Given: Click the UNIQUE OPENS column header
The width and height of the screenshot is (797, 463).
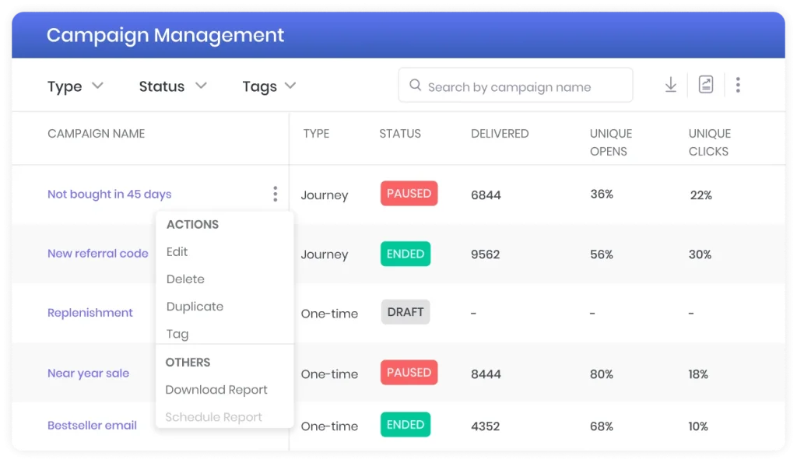Looking at the screenshot, I should coord(610,142).
